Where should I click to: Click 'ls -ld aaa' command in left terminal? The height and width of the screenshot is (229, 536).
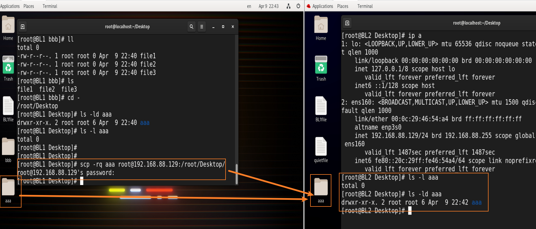click(96, 114)
